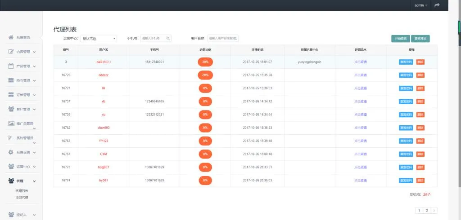Reset password for user CYM
This screenshot has height=220, width=461.
coord(406,154)
